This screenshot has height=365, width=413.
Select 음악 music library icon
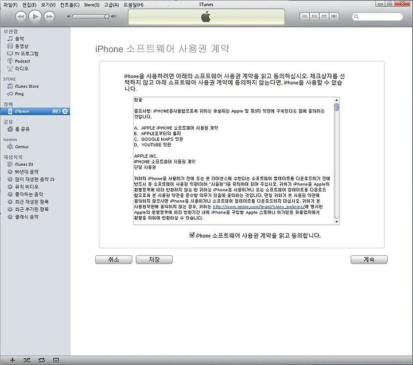(10, 39)
